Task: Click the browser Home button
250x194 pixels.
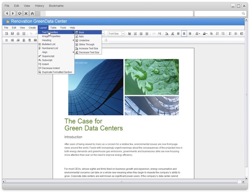Action: [x=32, y=13]
